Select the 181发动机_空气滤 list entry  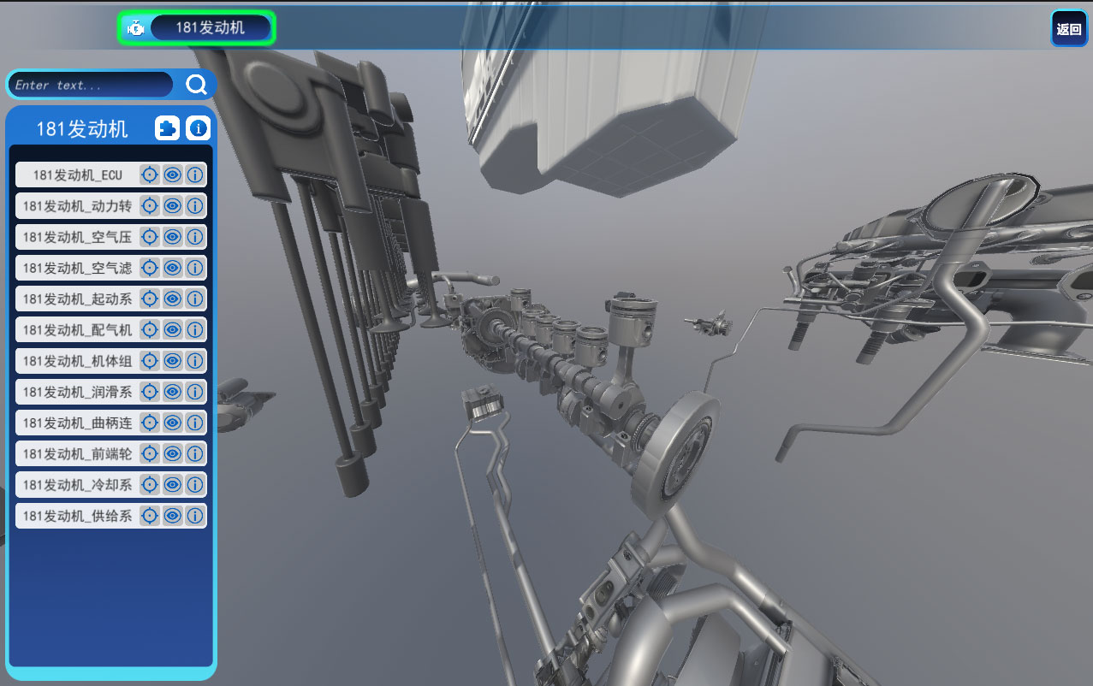tap(77, 268)
